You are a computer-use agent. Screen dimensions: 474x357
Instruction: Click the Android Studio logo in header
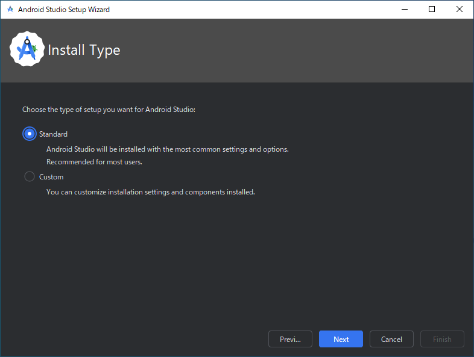click(x=27, y=49)
